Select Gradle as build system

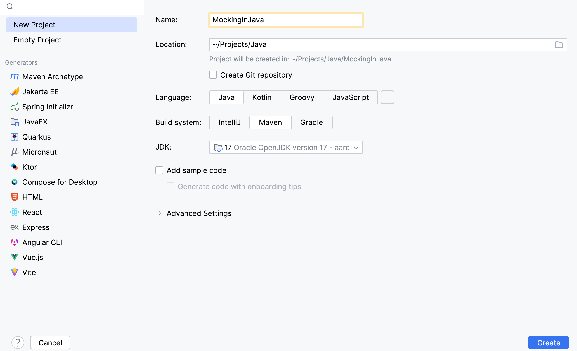311,122
